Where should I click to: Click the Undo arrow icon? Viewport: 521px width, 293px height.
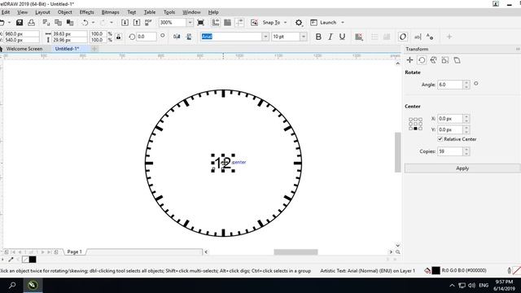coord(85,23)
